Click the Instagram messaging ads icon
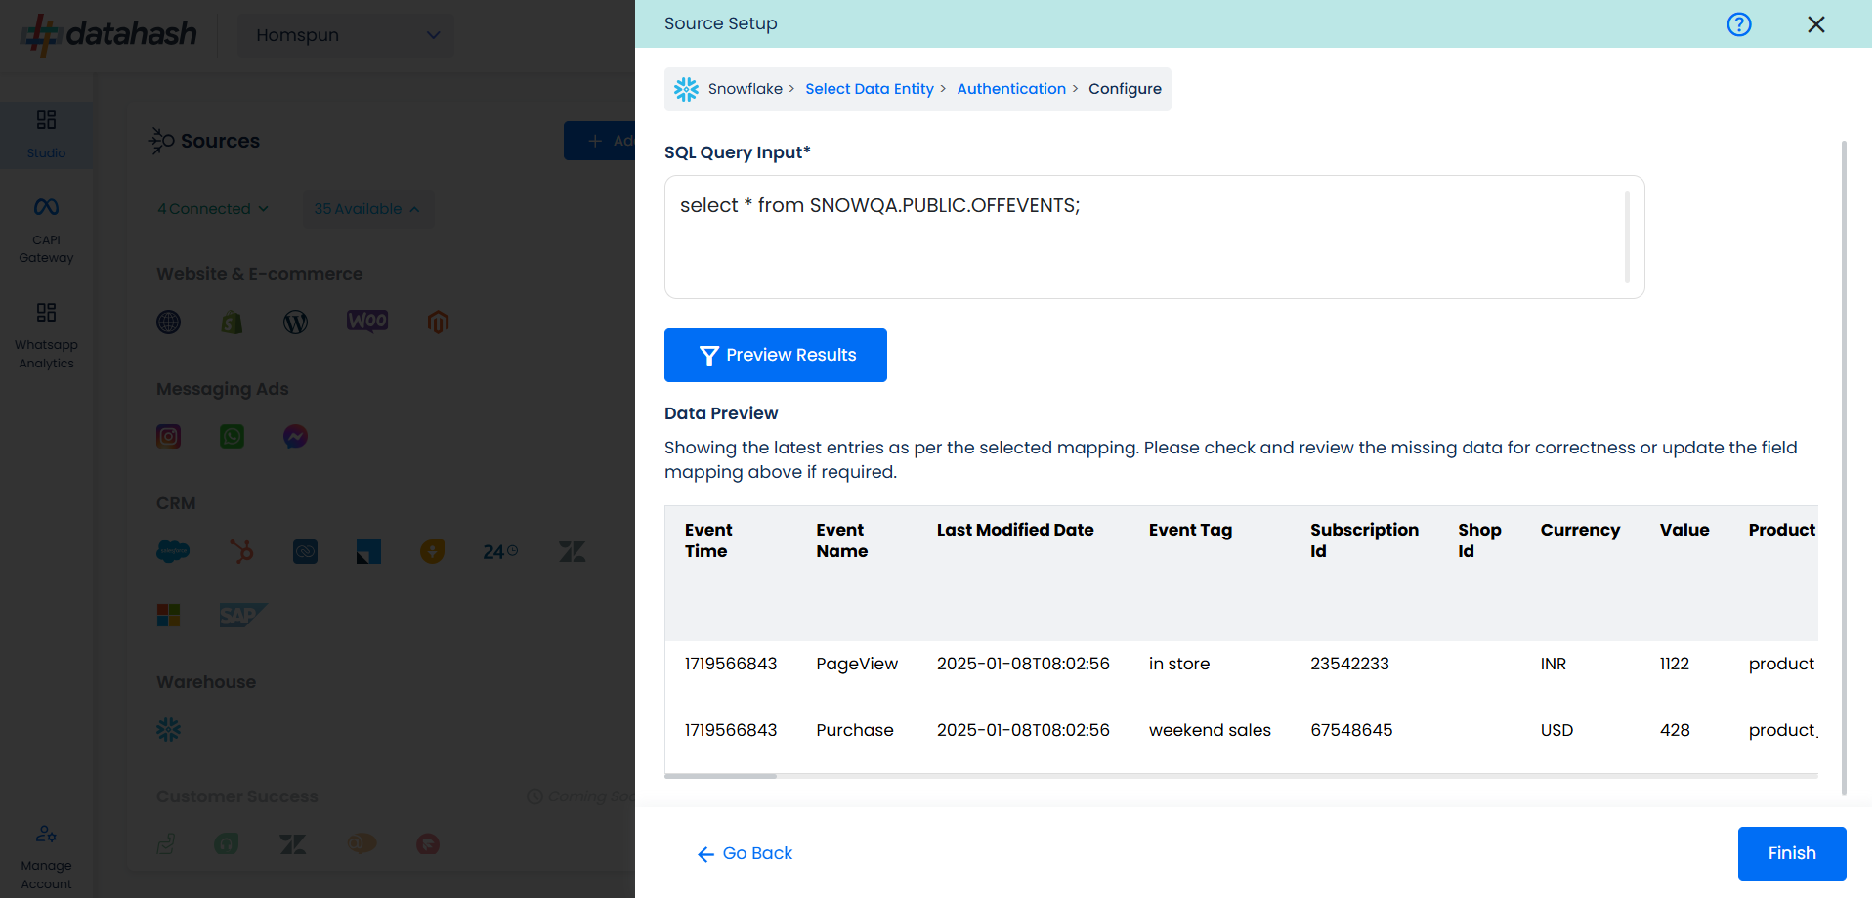1876x903 pixels. [x=169, y=437]
